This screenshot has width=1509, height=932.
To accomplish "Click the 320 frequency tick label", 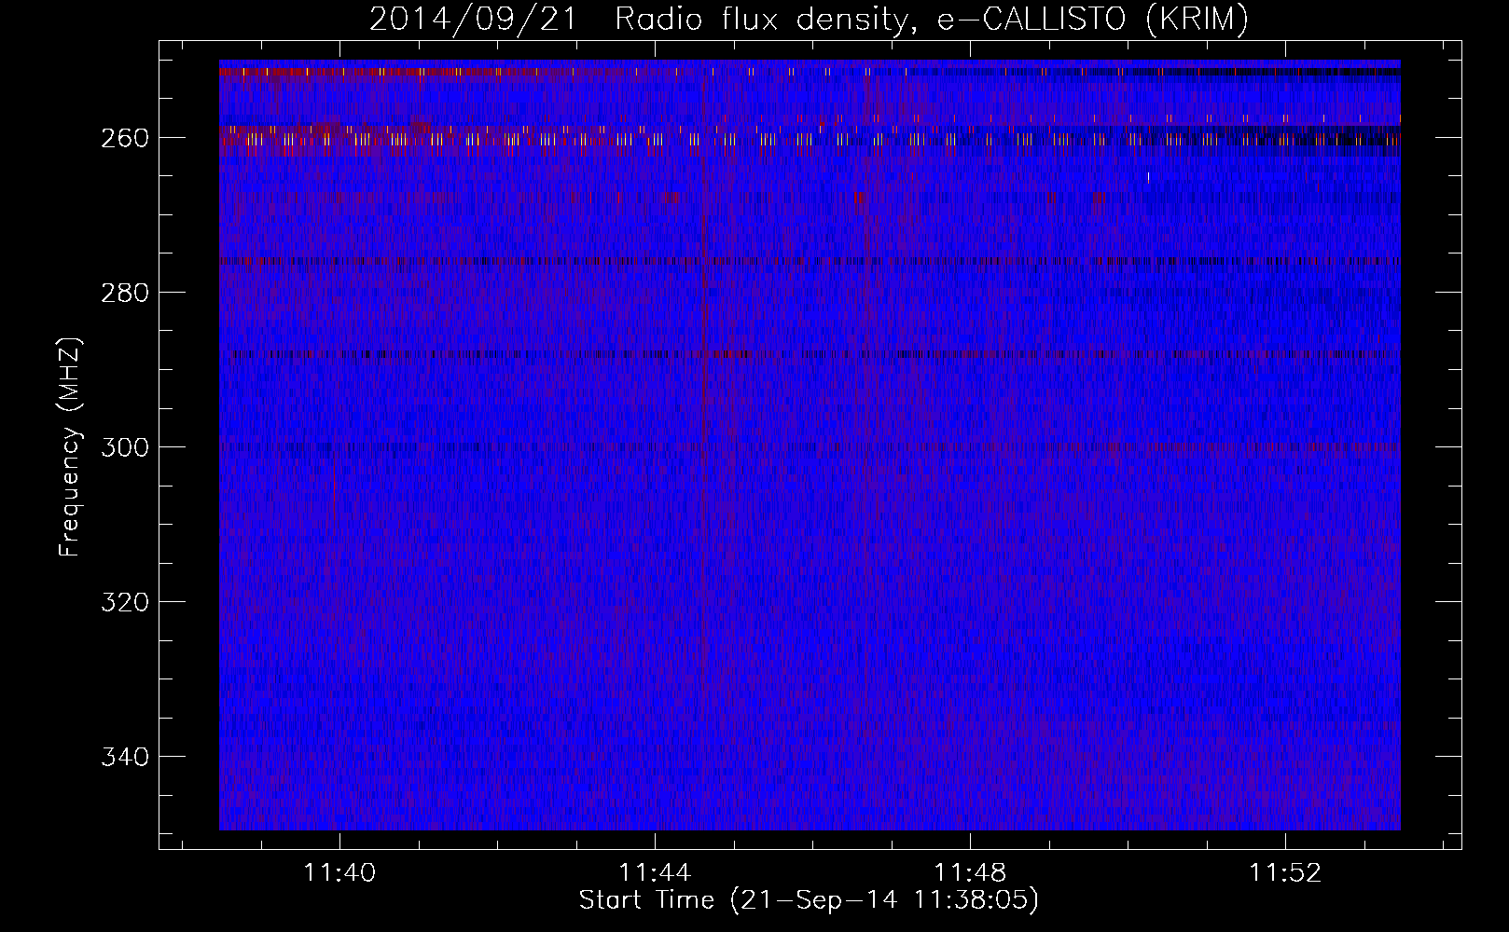I will [x=124, y=602].
